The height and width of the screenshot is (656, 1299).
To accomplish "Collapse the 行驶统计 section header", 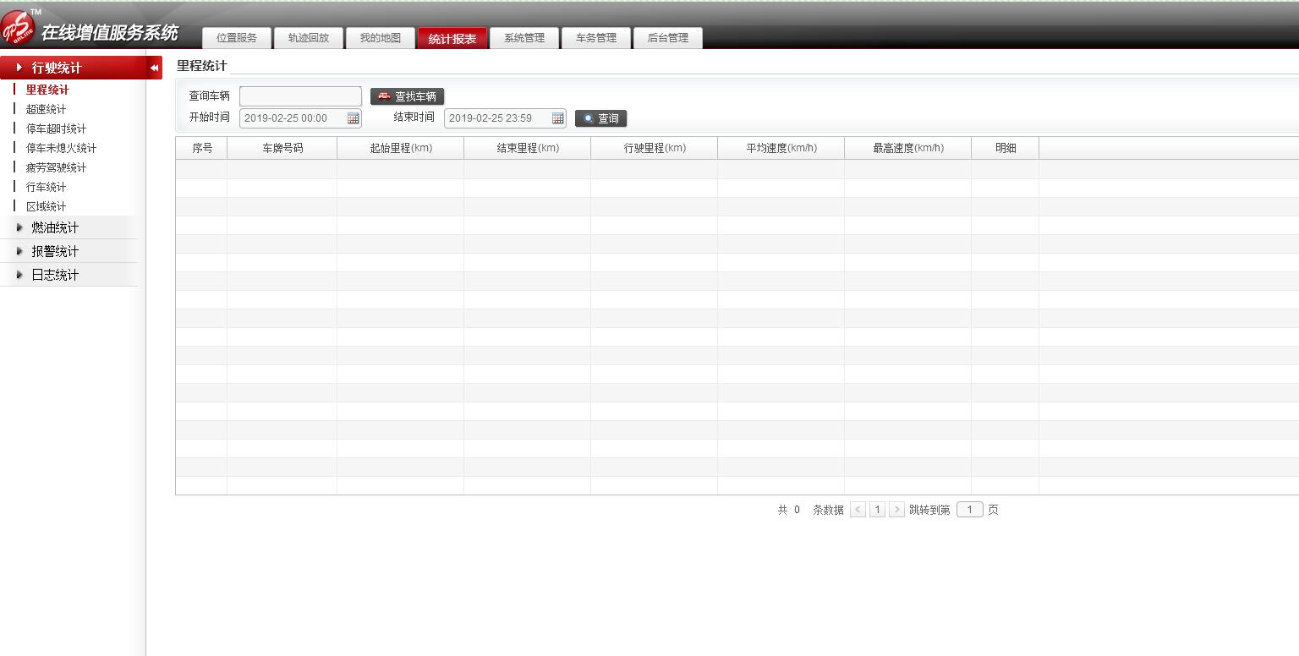I will point(57,68).
